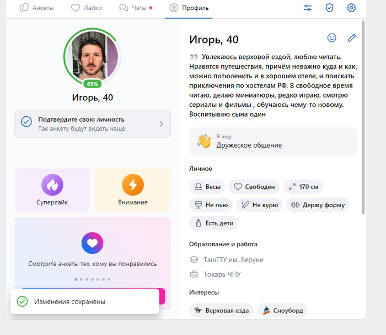386x335 pixels.
Task: Switch to the Анкеты tab
Action: point(37,8)
